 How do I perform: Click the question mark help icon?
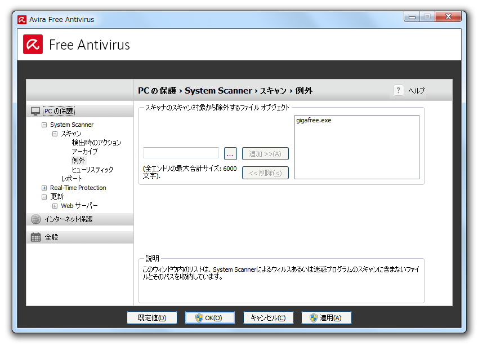(x=398, y=90)
